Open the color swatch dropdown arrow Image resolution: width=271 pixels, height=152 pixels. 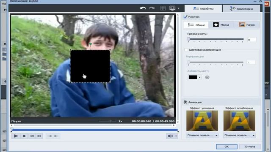point(199,77)
